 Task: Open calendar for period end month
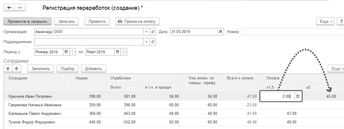point(118,52)
